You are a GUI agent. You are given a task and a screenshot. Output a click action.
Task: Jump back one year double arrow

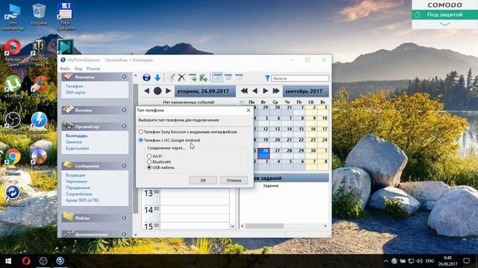(x=244, y=91)
